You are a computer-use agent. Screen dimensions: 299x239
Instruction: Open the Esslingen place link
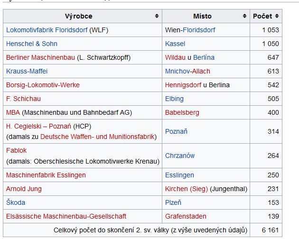click(x=179, y=175)
